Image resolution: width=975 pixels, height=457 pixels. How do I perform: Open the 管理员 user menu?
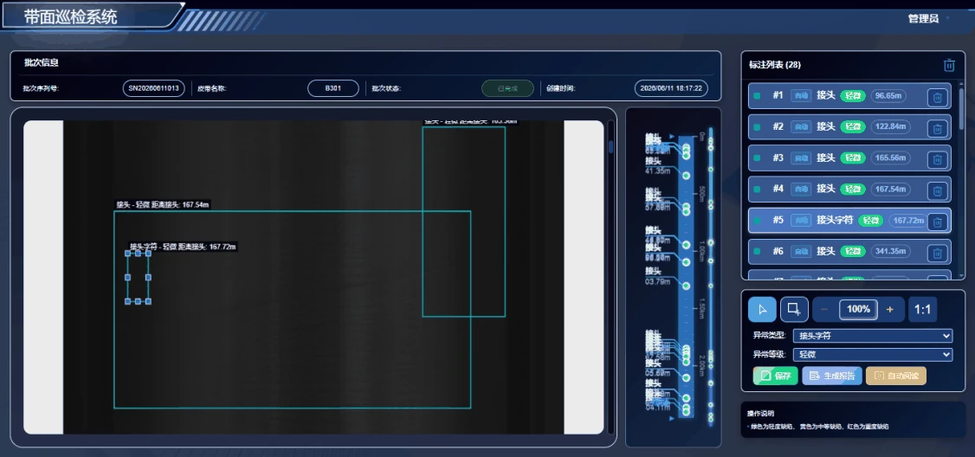929,19
